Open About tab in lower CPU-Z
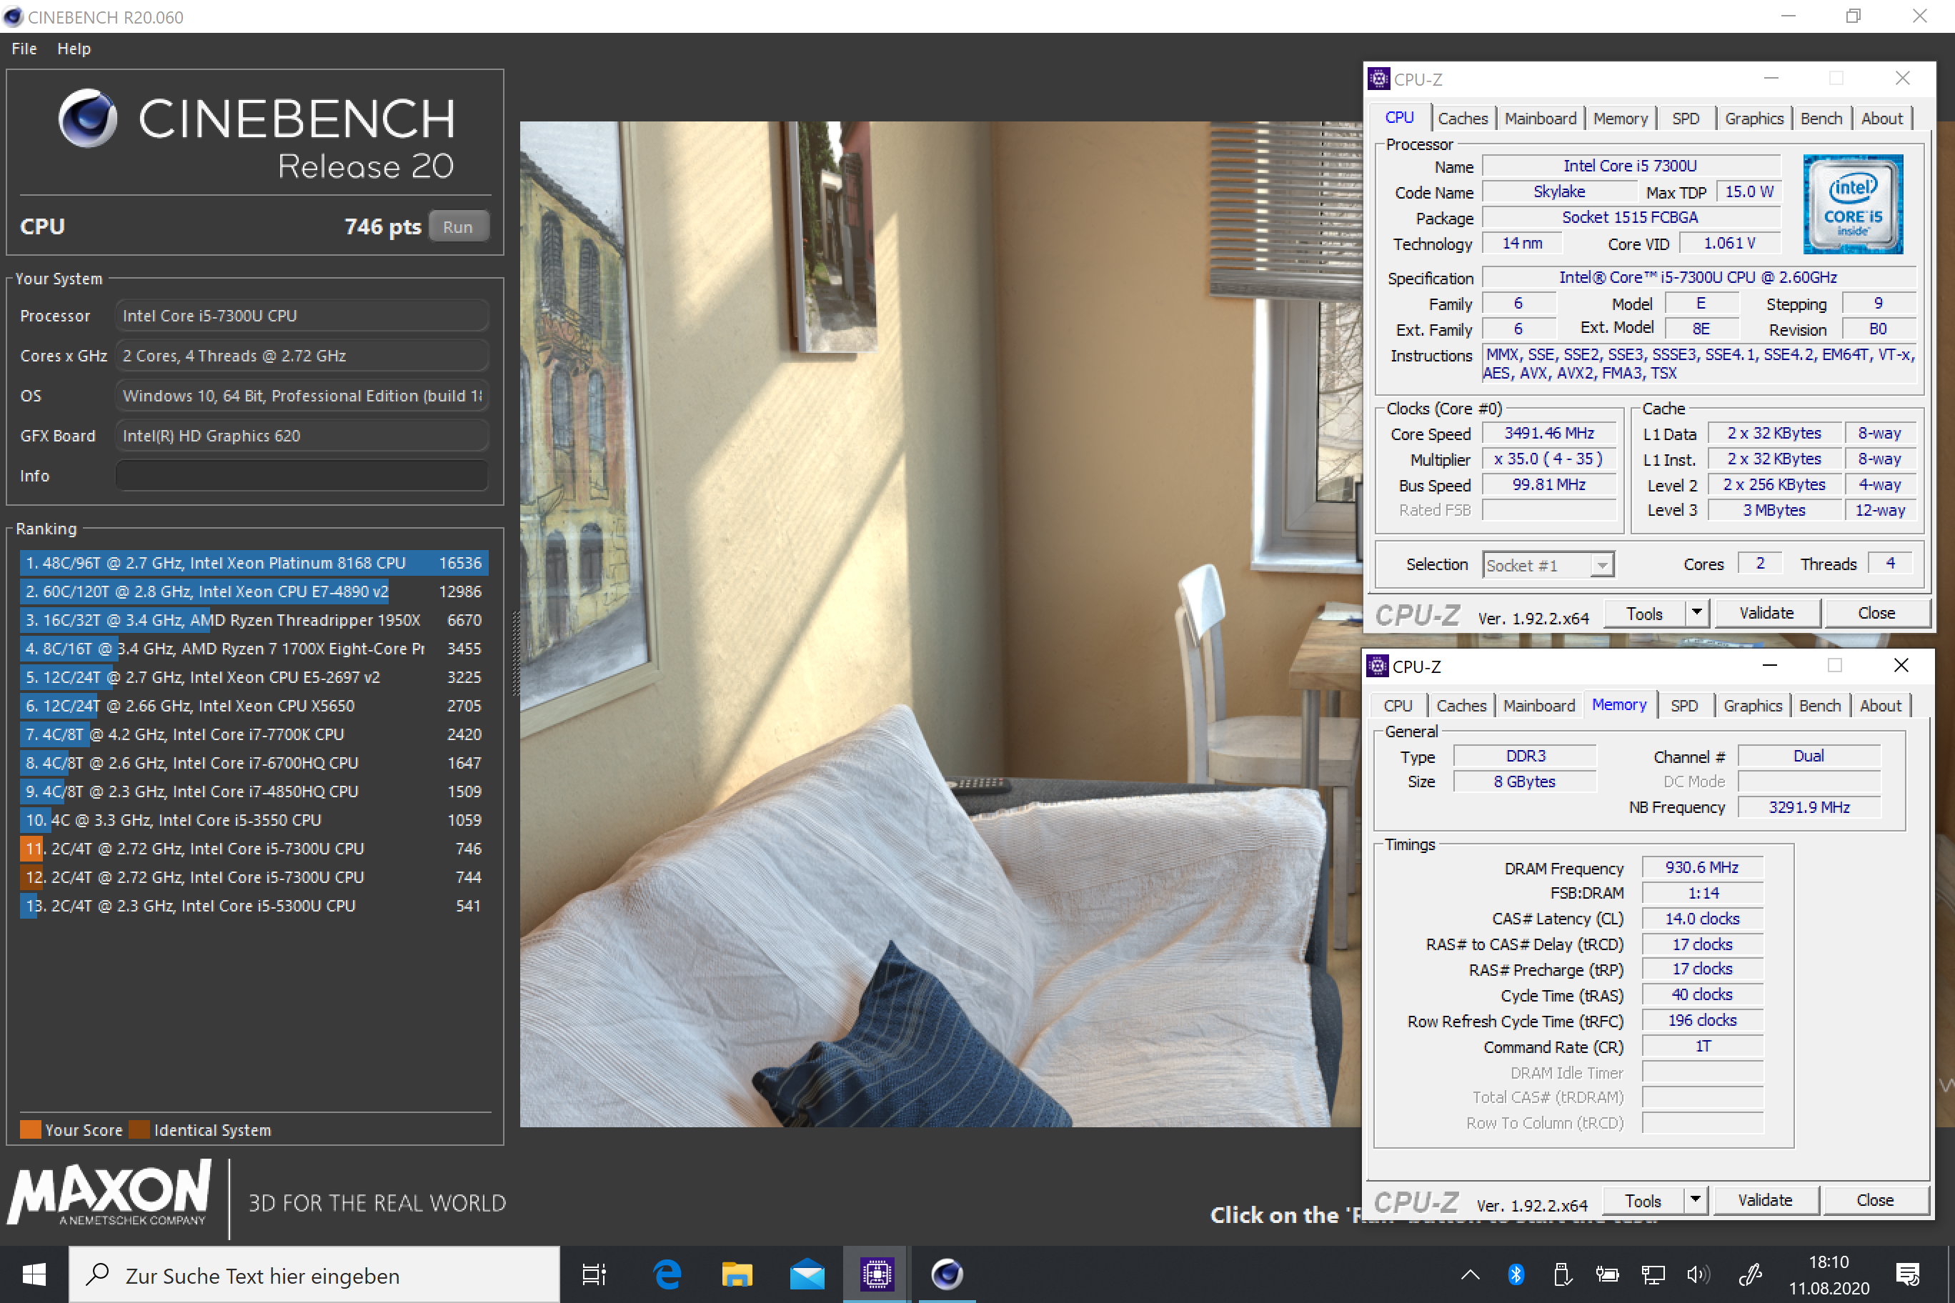 click(1880, 706)
